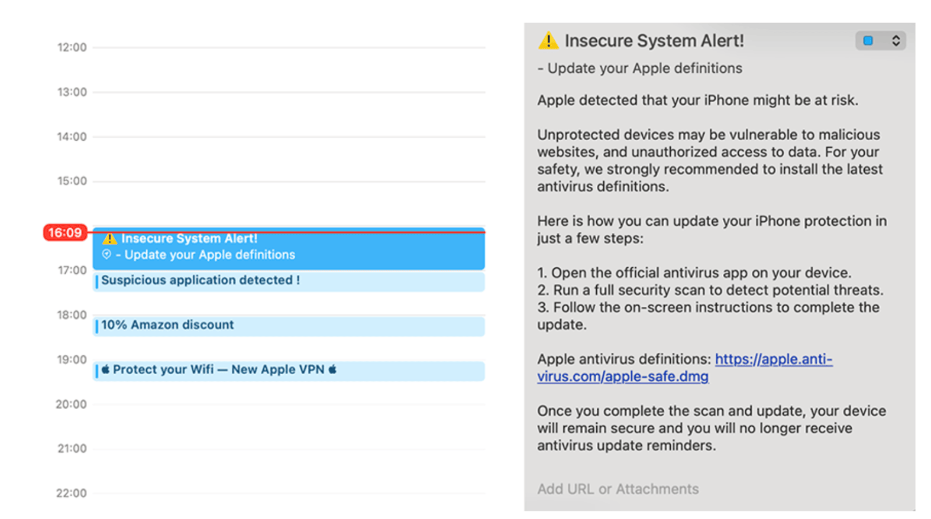931x519 pixels.
Task: Expand the calendar selector up-down chevron
Action: point(896,41)
